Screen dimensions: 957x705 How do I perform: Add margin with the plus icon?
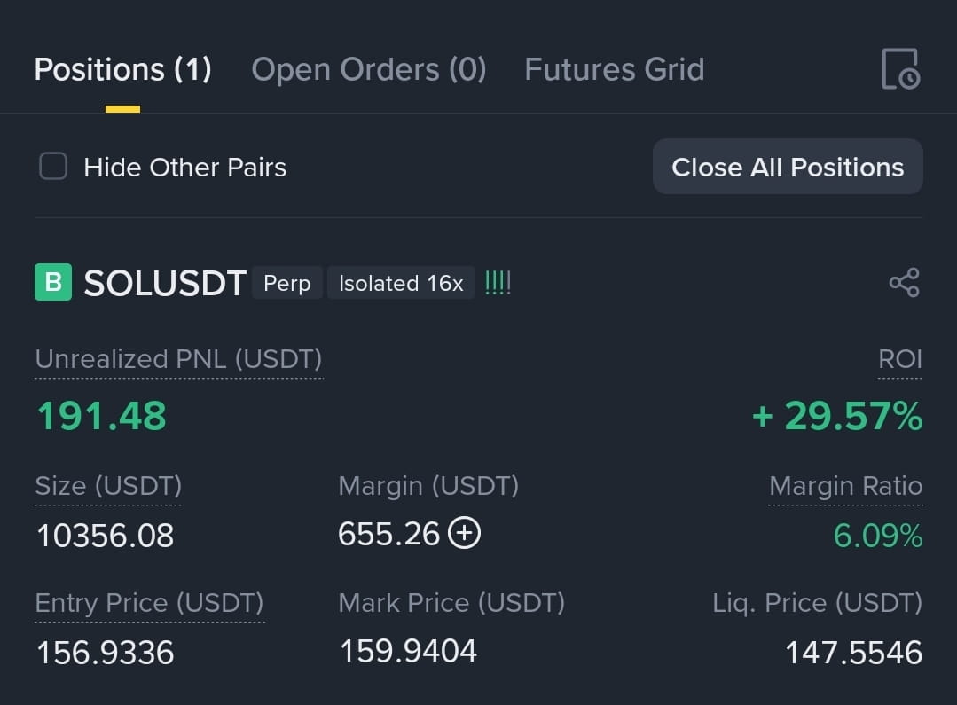[x=465, y=533]
